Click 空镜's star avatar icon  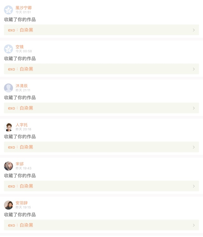click(x=9, y=49)
